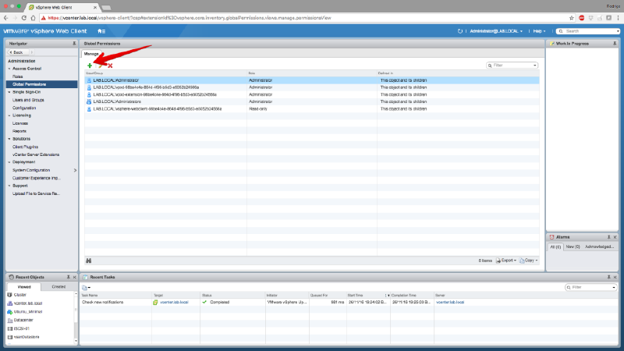
Task: Open the Help dropdown menu
Action: [538, 30]
